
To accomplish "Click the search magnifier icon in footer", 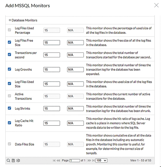I will 8,160.
